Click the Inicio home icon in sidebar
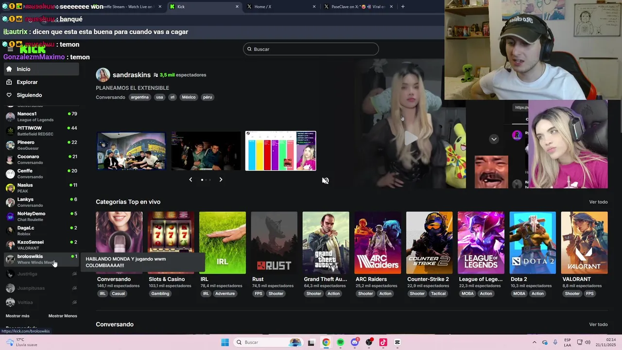This screenshot has height=350, width=622. [9, 69]
